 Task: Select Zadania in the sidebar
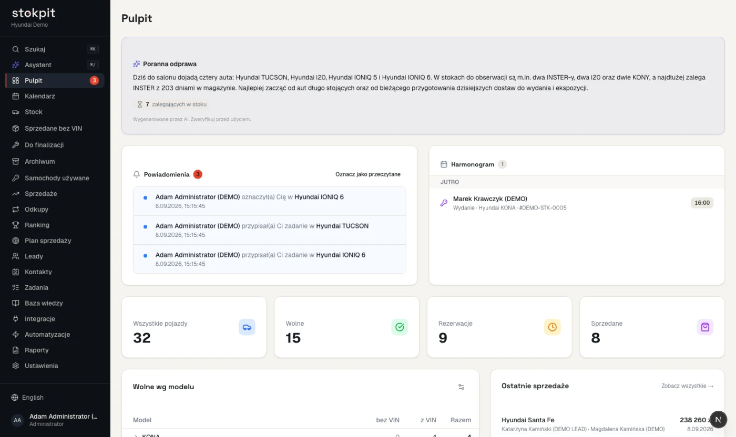pos(55,288)
